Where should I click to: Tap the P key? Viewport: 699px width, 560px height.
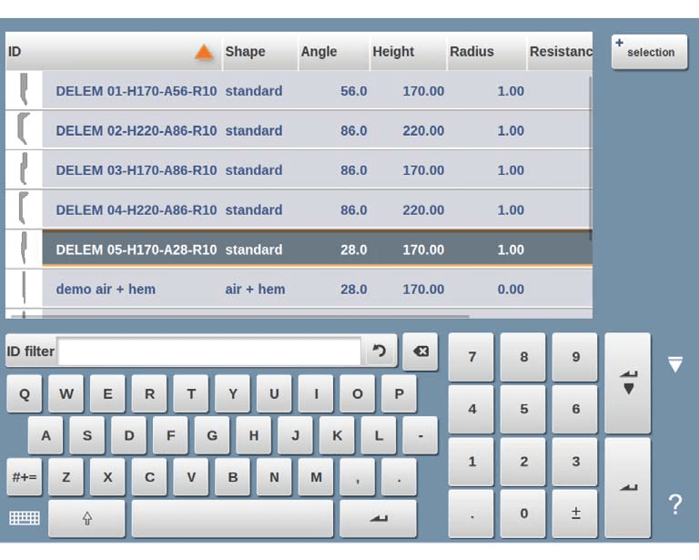click(x=399, y=393)
